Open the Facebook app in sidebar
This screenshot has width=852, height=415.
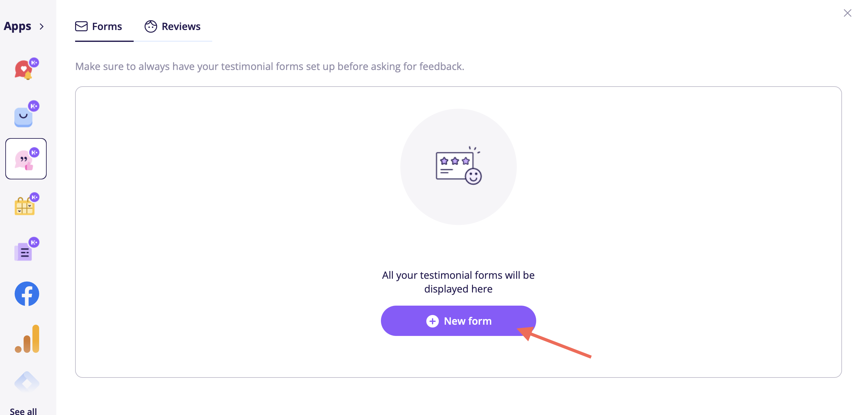[x=27, y=294]
